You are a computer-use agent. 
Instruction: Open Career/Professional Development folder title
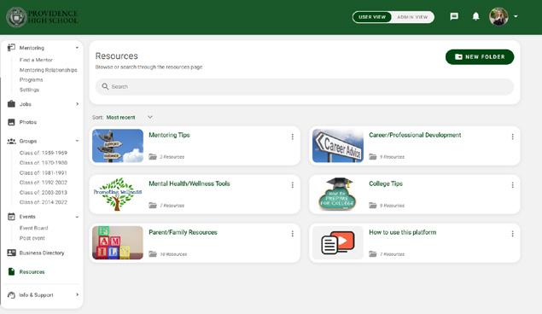415,135
